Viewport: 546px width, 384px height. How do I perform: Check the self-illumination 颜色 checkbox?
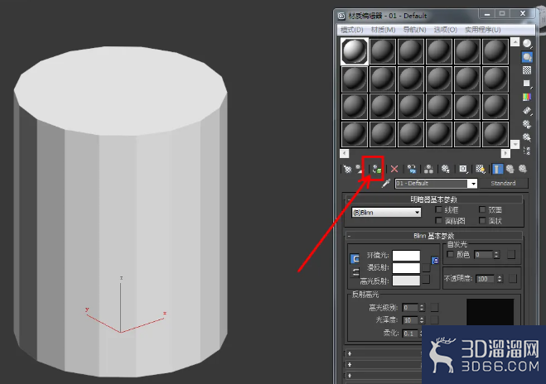(x=451, y=254)
